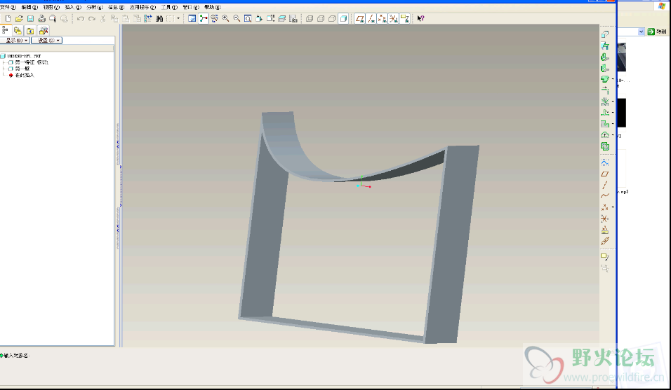Switch to the Connections tab
The width and height of the screenshot is (671, 390).
point(44,31)
